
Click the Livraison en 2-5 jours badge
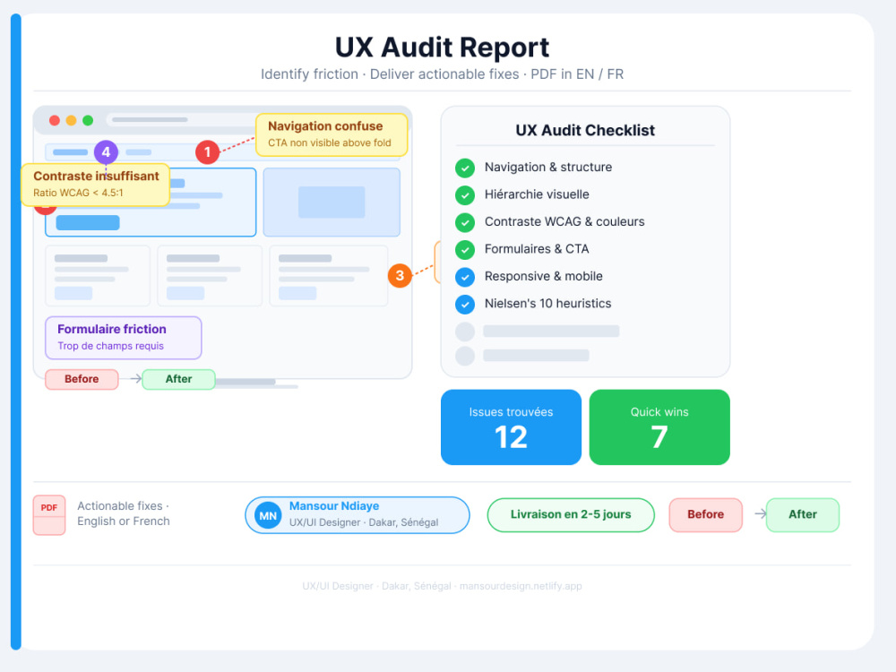pyautogui.click(x=571, y=515)
